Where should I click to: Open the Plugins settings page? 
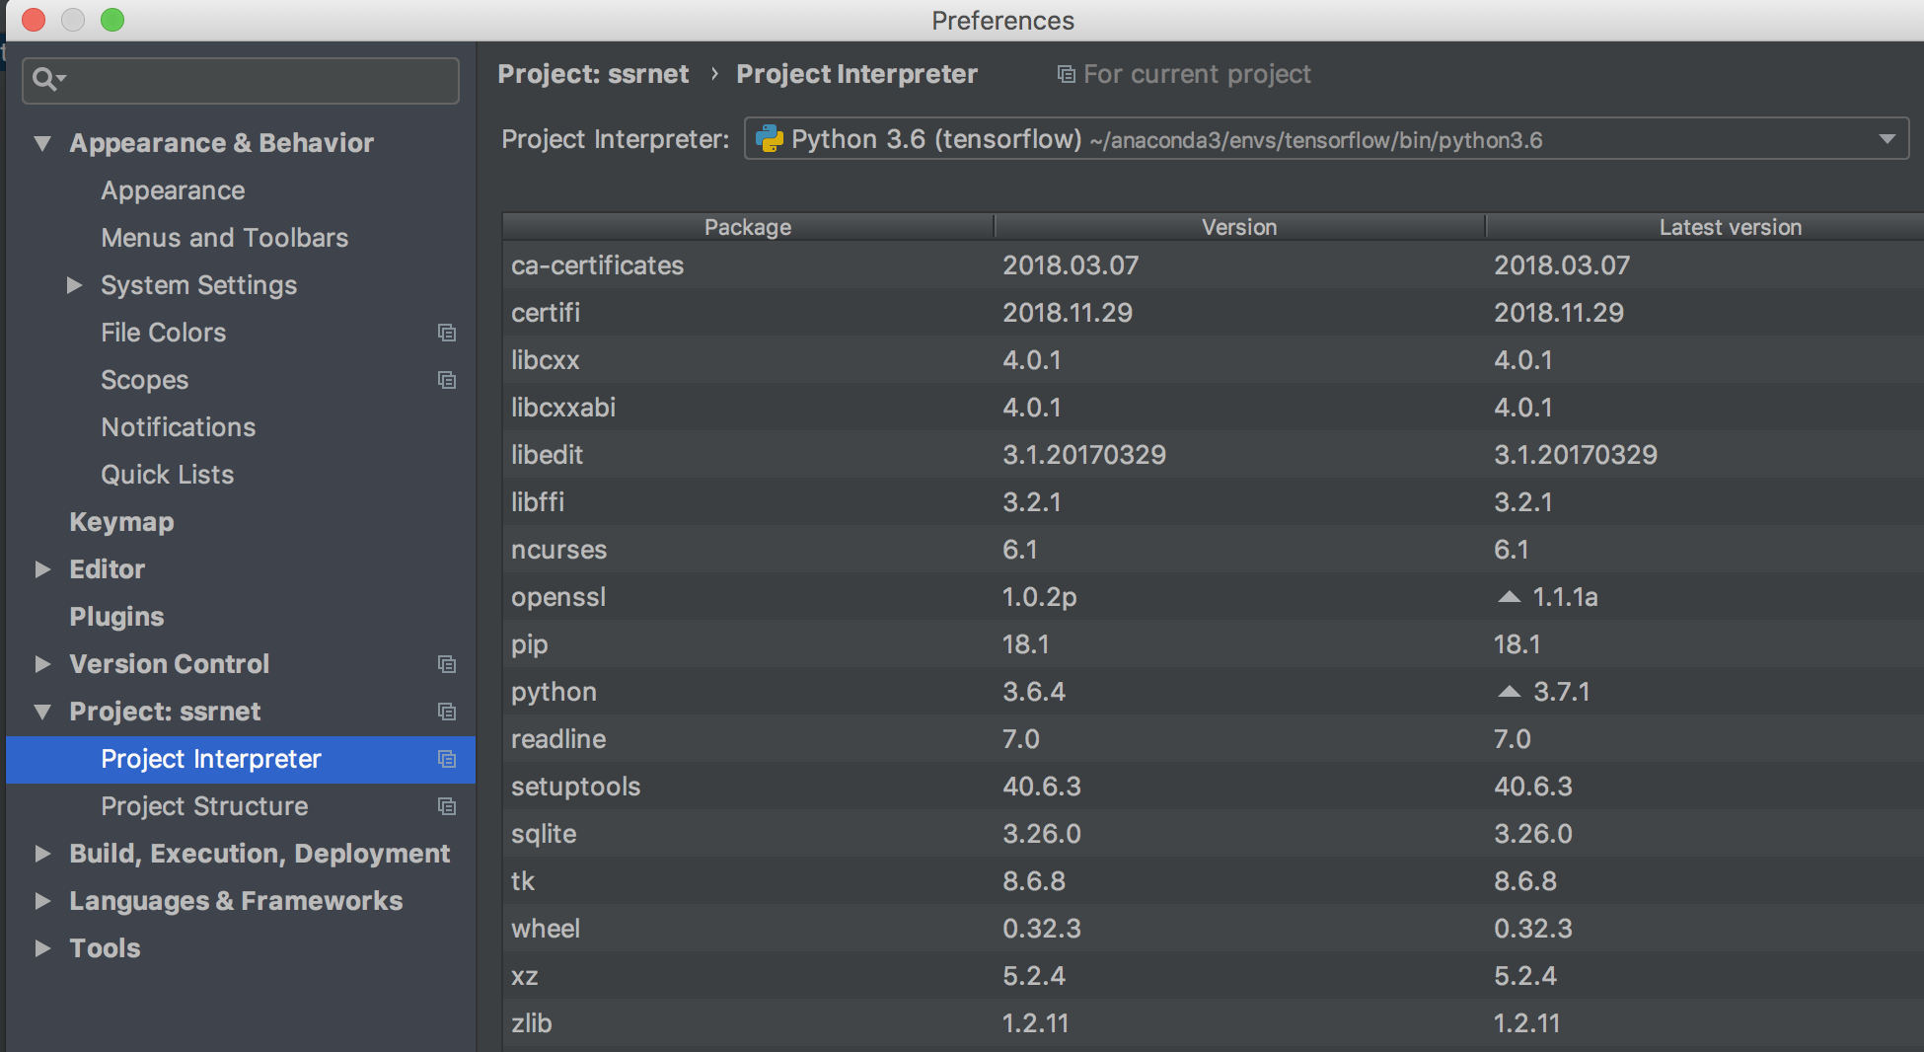[x=116, y=617]
